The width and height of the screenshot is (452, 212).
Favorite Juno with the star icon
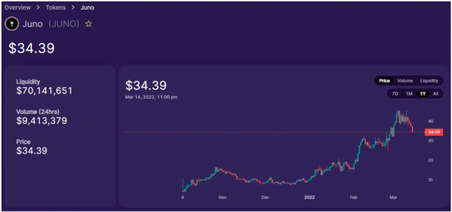click(89, 24)
